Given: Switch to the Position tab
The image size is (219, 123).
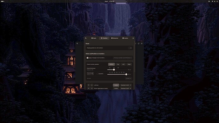Looking at the screenshot, I should (x=104, y=38).
